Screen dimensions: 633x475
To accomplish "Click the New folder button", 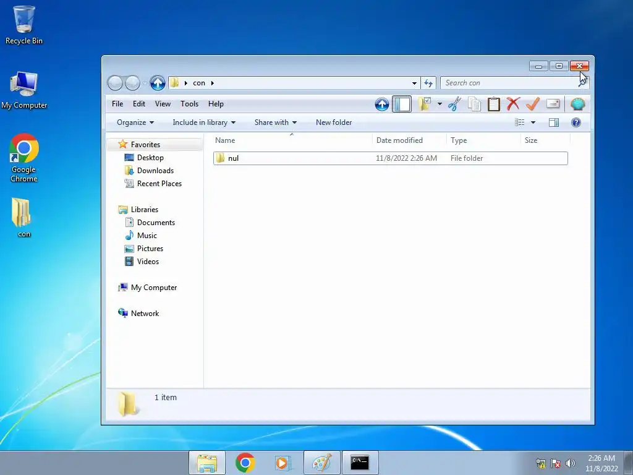I will pos(334,122).
